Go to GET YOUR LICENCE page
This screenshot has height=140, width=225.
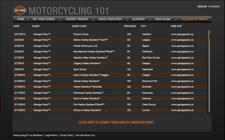pos(44,19)
